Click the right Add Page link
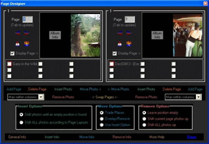209x144 pixels. tap(195, 89)
